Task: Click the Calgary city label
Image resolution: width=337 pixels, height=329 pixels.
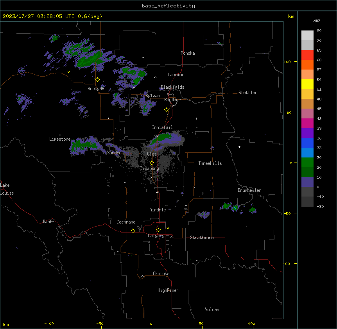Action: pos(156,236)
